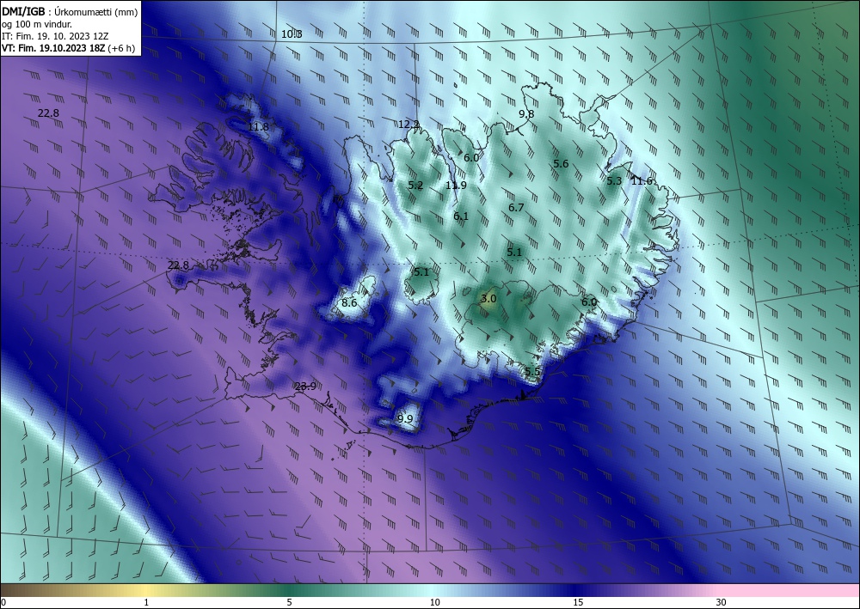Image resolution: width=860 pixels, height=609 pixels.
Task: Select the 3.0 minimum value on the yellow patch
Action: (488, 298)
